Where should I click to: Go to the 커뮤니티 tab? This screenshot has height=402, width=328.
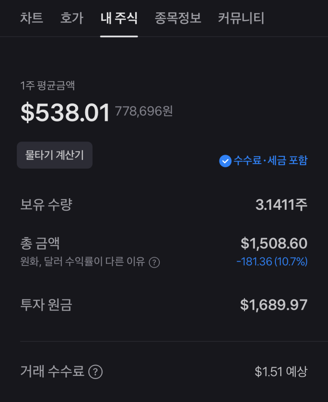(x=241, y=19)
